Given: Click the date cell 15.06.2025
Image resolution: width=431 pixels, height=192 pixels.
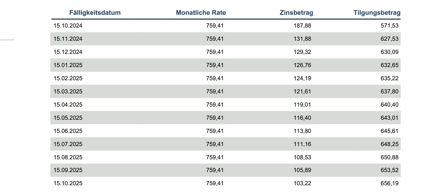Looking at the screenshot, I should click(68, 131).
